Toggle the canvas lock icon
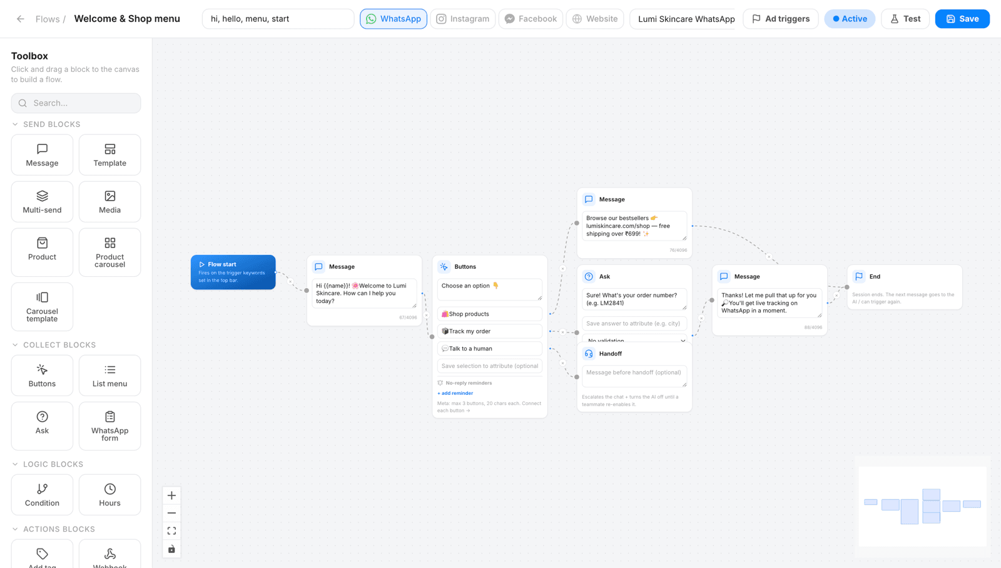This screenshot has width=1001, height=568. 171,549
